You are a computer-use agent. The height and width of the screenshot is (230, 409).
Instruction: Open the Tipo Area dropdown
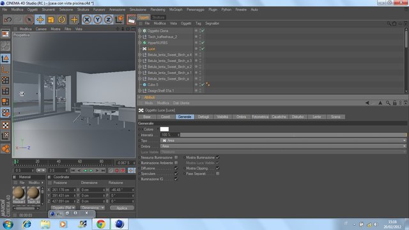[x=284, y=141]
